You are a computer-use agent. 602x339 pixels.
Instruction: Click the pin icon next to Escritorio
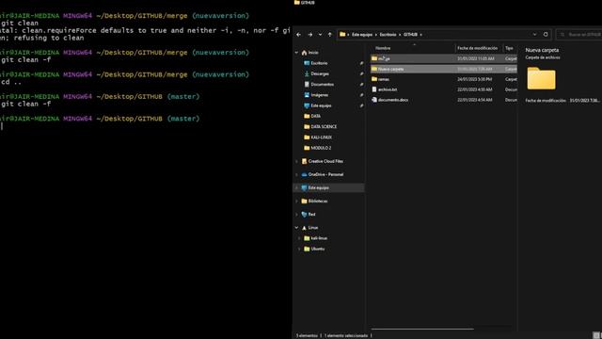pyautogui.click(x=361, y=63)
